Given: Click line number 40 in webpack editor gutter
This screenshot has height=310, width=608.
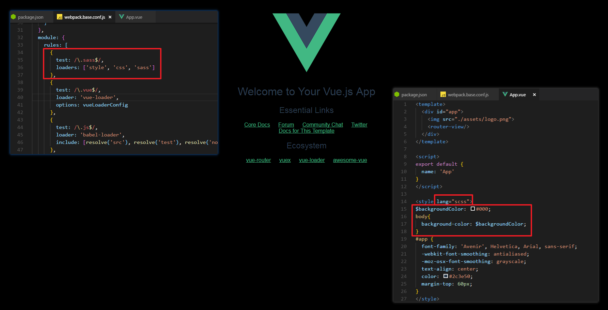Looking at the screenshot, I should coord(20,97).
